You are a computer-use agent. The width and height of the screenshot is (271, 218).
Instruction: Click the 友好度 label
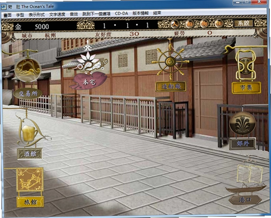(x=103, y=34)
